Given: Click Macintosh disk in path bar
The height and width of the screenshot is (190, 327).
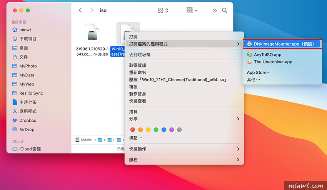Looking at the screenshot, I should pyautogui.click(x=84, y=140).
